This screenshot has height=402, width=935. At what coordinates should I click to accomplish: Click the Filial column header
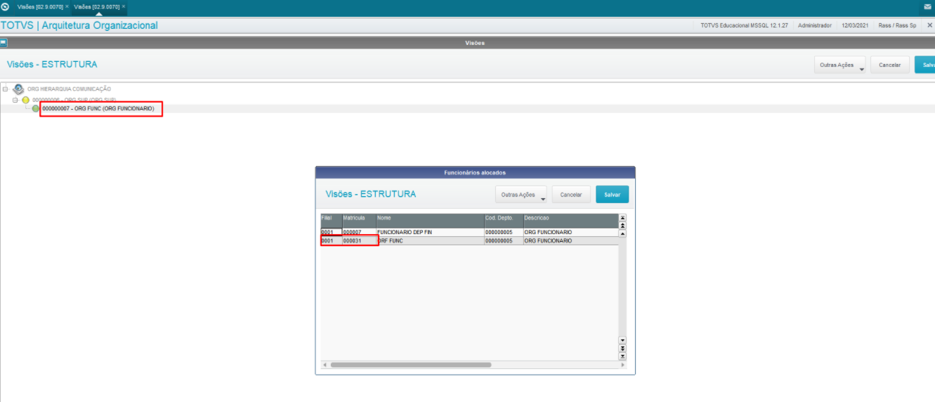(331, 221)
